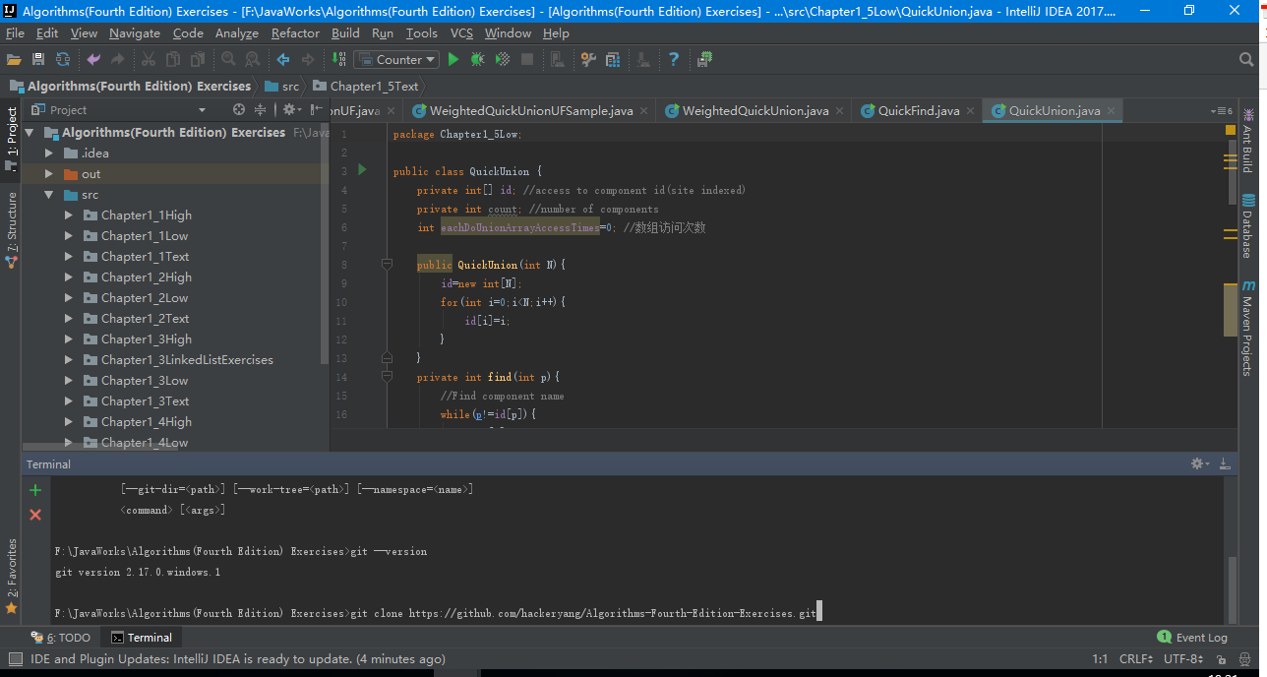Click Collapse All icon in Project panel
Image resolution: width=1267 pixels, height=677 pixels.
261,109
